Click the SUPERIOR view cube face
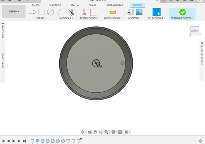 (195, 31)
